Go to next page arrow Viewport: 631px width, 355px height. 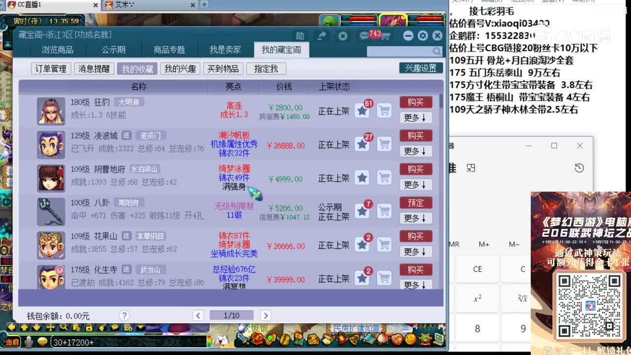(x=266, y=316)
